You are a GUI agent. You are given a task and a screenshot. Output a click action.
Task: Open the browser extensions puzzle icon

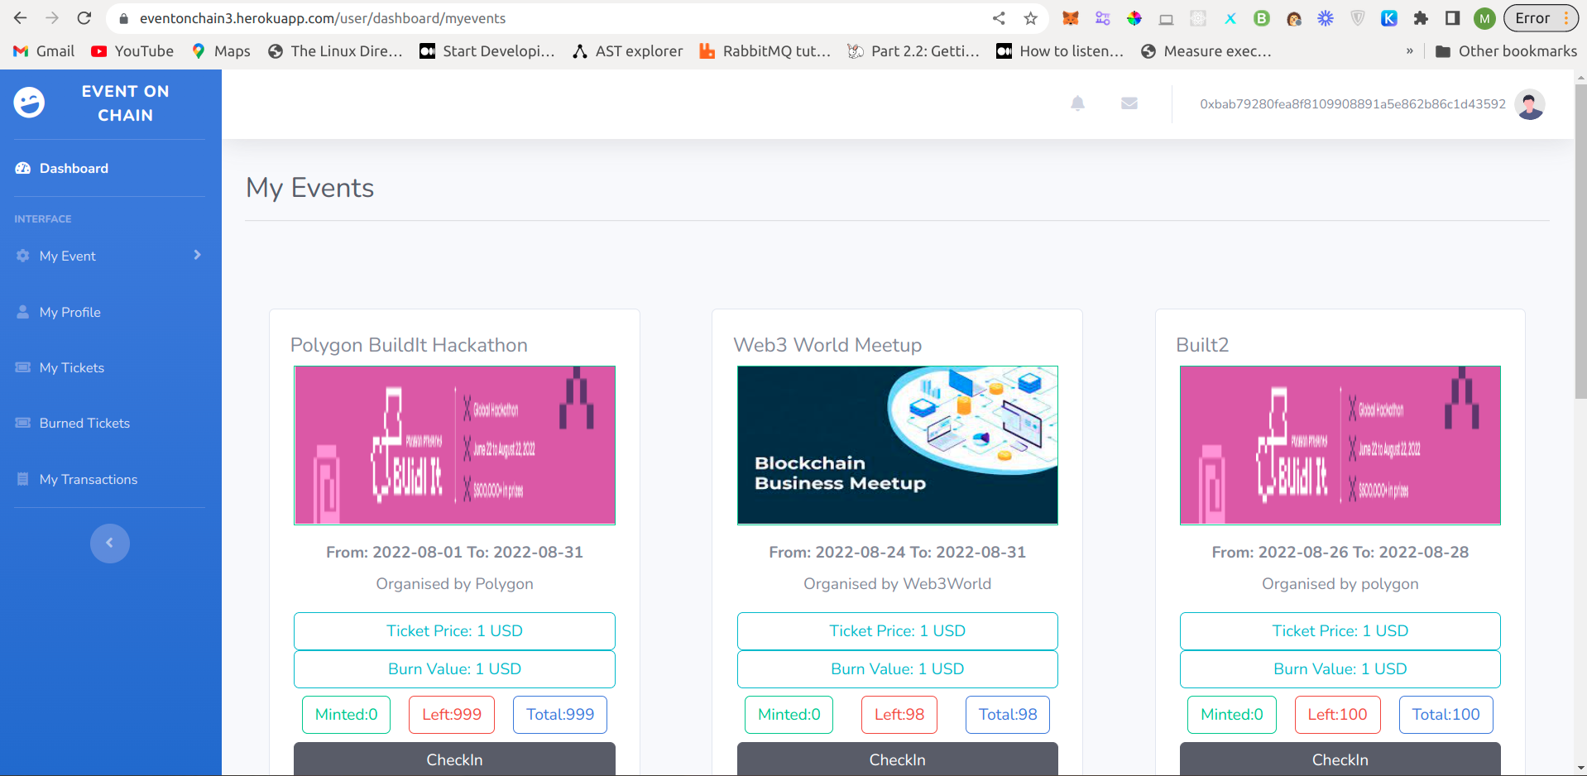click(1421, 18)
